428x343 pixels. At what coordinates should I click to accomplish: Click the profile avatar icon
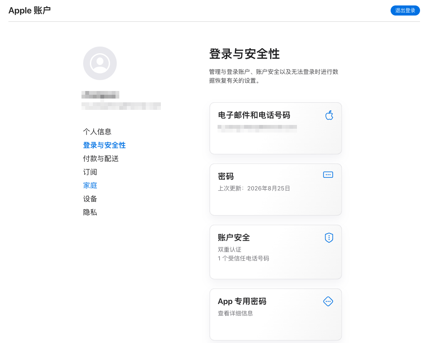100,63
